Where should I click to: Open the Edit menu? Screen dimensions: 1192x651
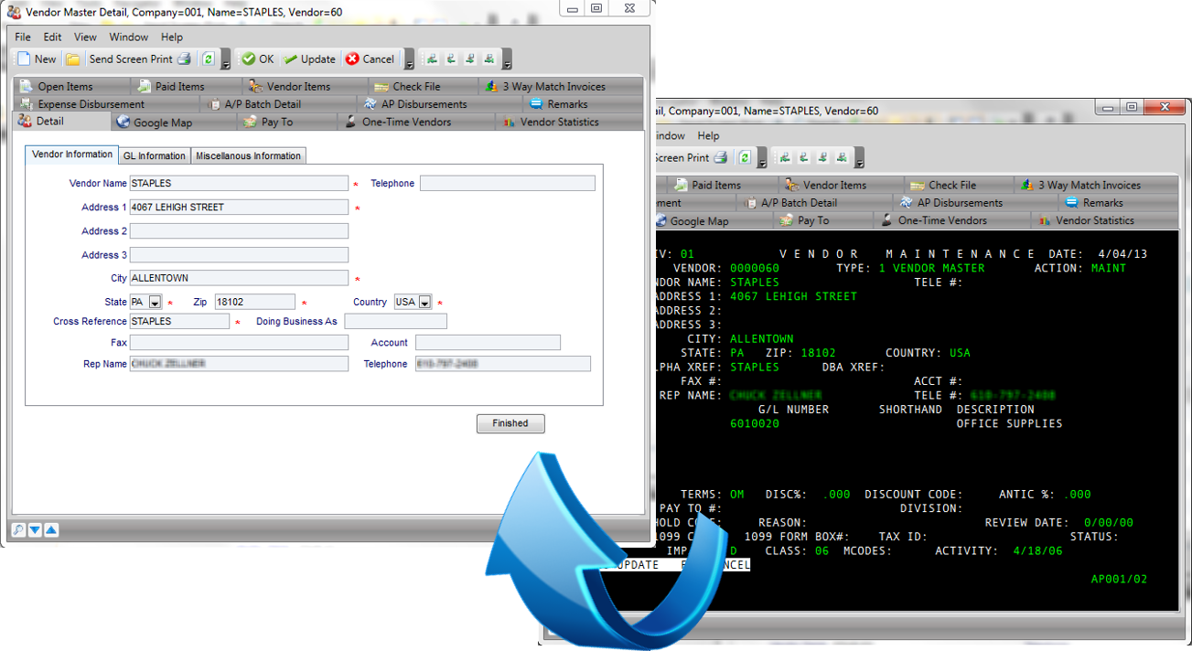(52, 37)
